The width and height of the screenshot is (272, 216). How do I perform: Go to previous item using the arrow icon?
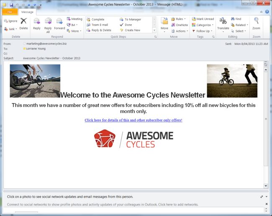[29, 5]
